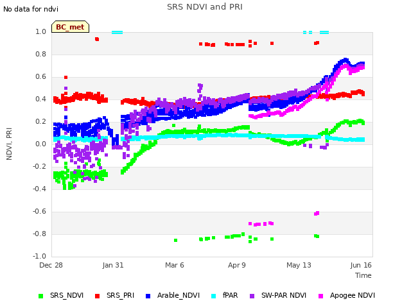Click the 'NDVI, PRI' y-axis label
Image resolution: width=411 pixels, height=308 pixels.
9,144
